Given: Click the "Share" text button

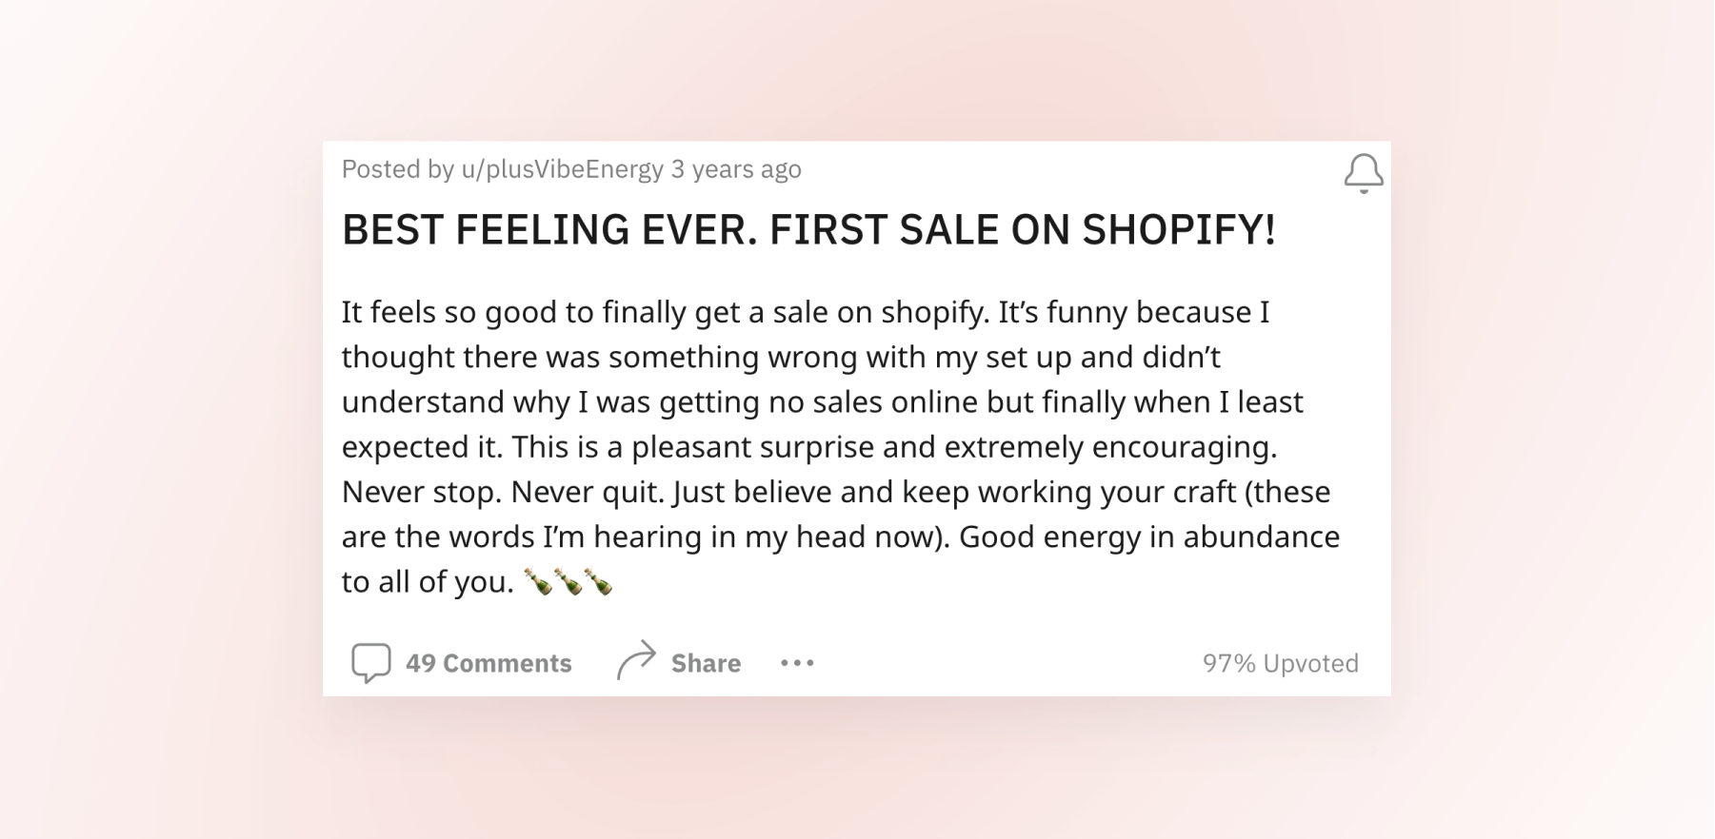Looking at the screenshot, I should pos(706,663).
